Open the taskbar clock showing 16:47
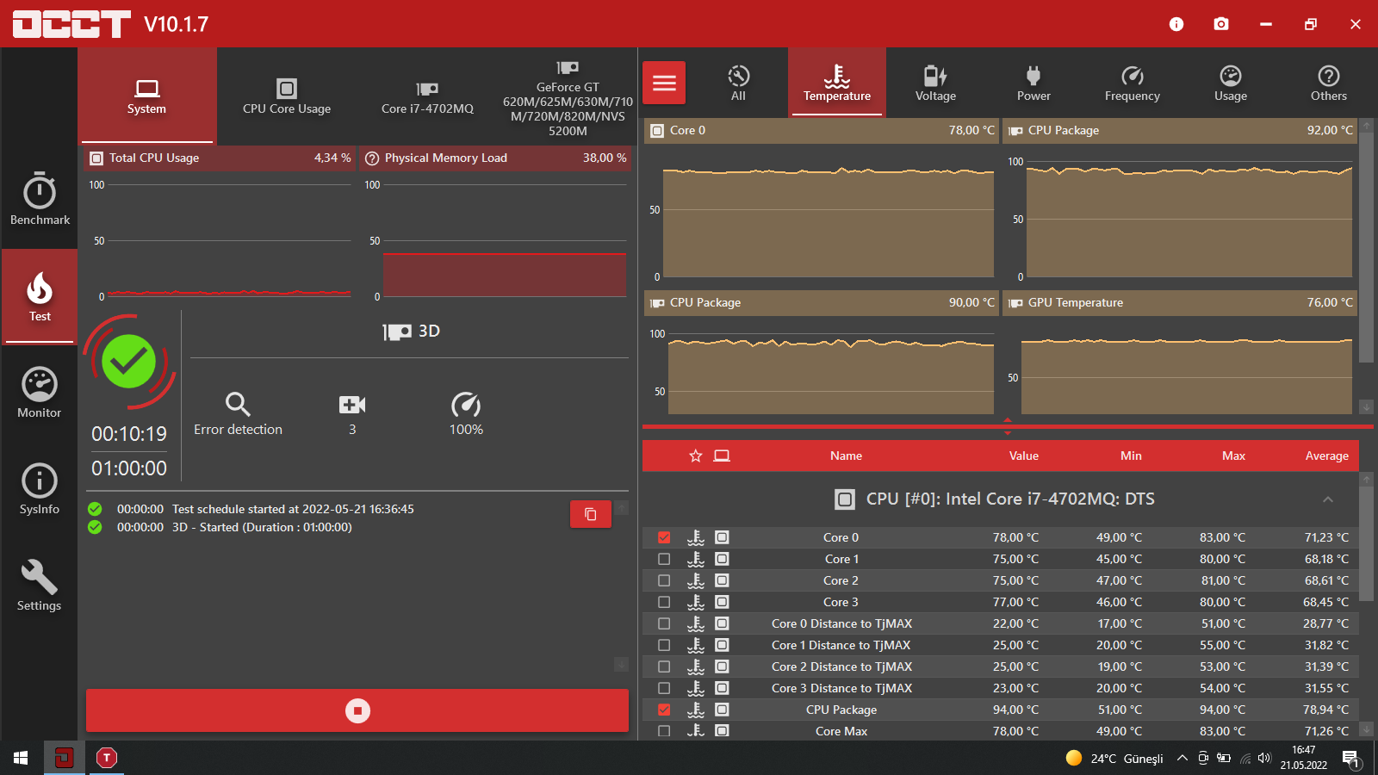Screen dimensions: 1378x775 pyautogui.click(x=1304, y=758)
